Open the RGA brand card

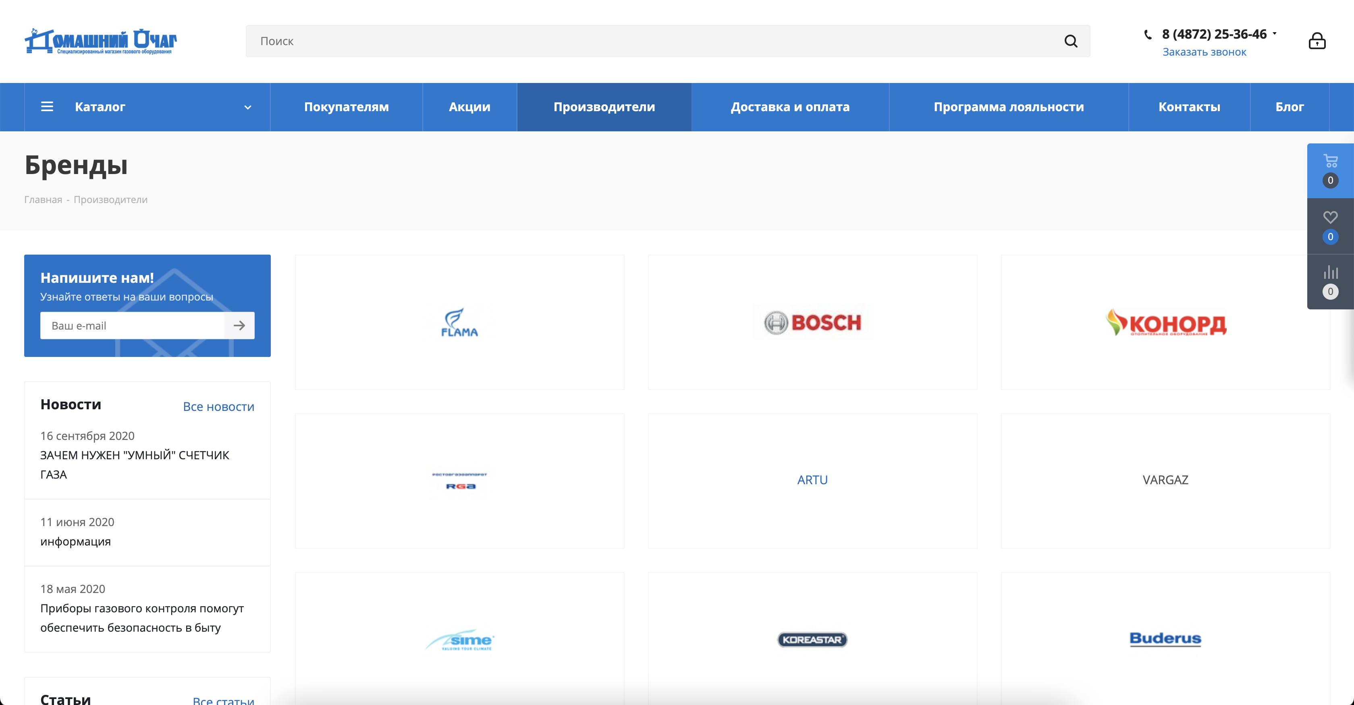(x=459, y=481)
